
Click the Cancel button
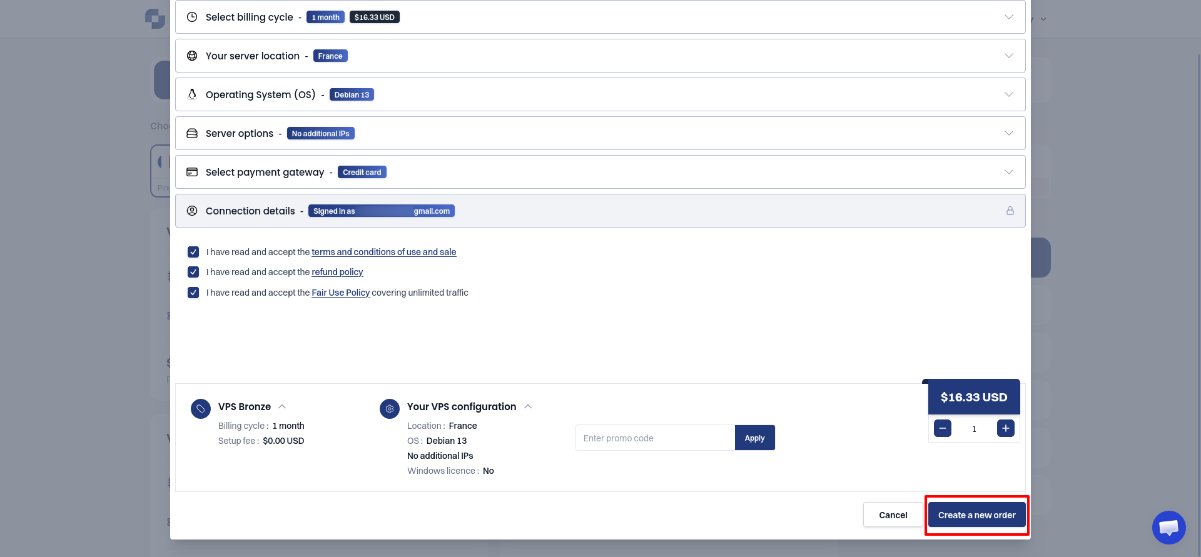click(x=893, y=515)
